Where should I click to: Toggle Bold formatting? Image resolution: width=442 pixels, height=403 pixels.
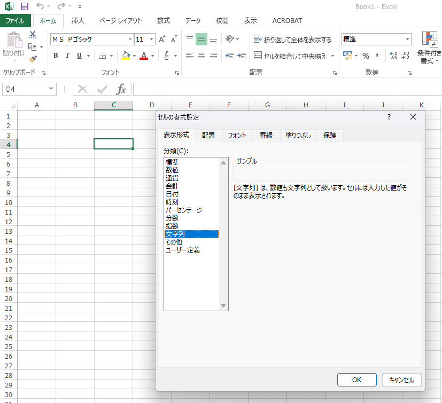(56, 56)
